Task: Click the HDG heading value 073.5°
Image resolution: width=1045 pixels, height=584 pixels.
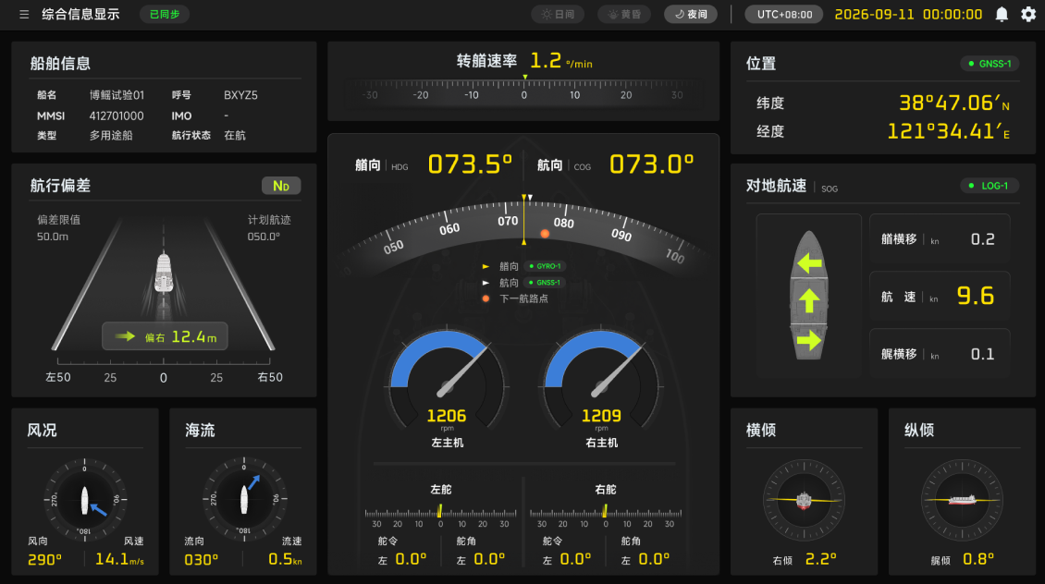Action: (x=470, y=164)
